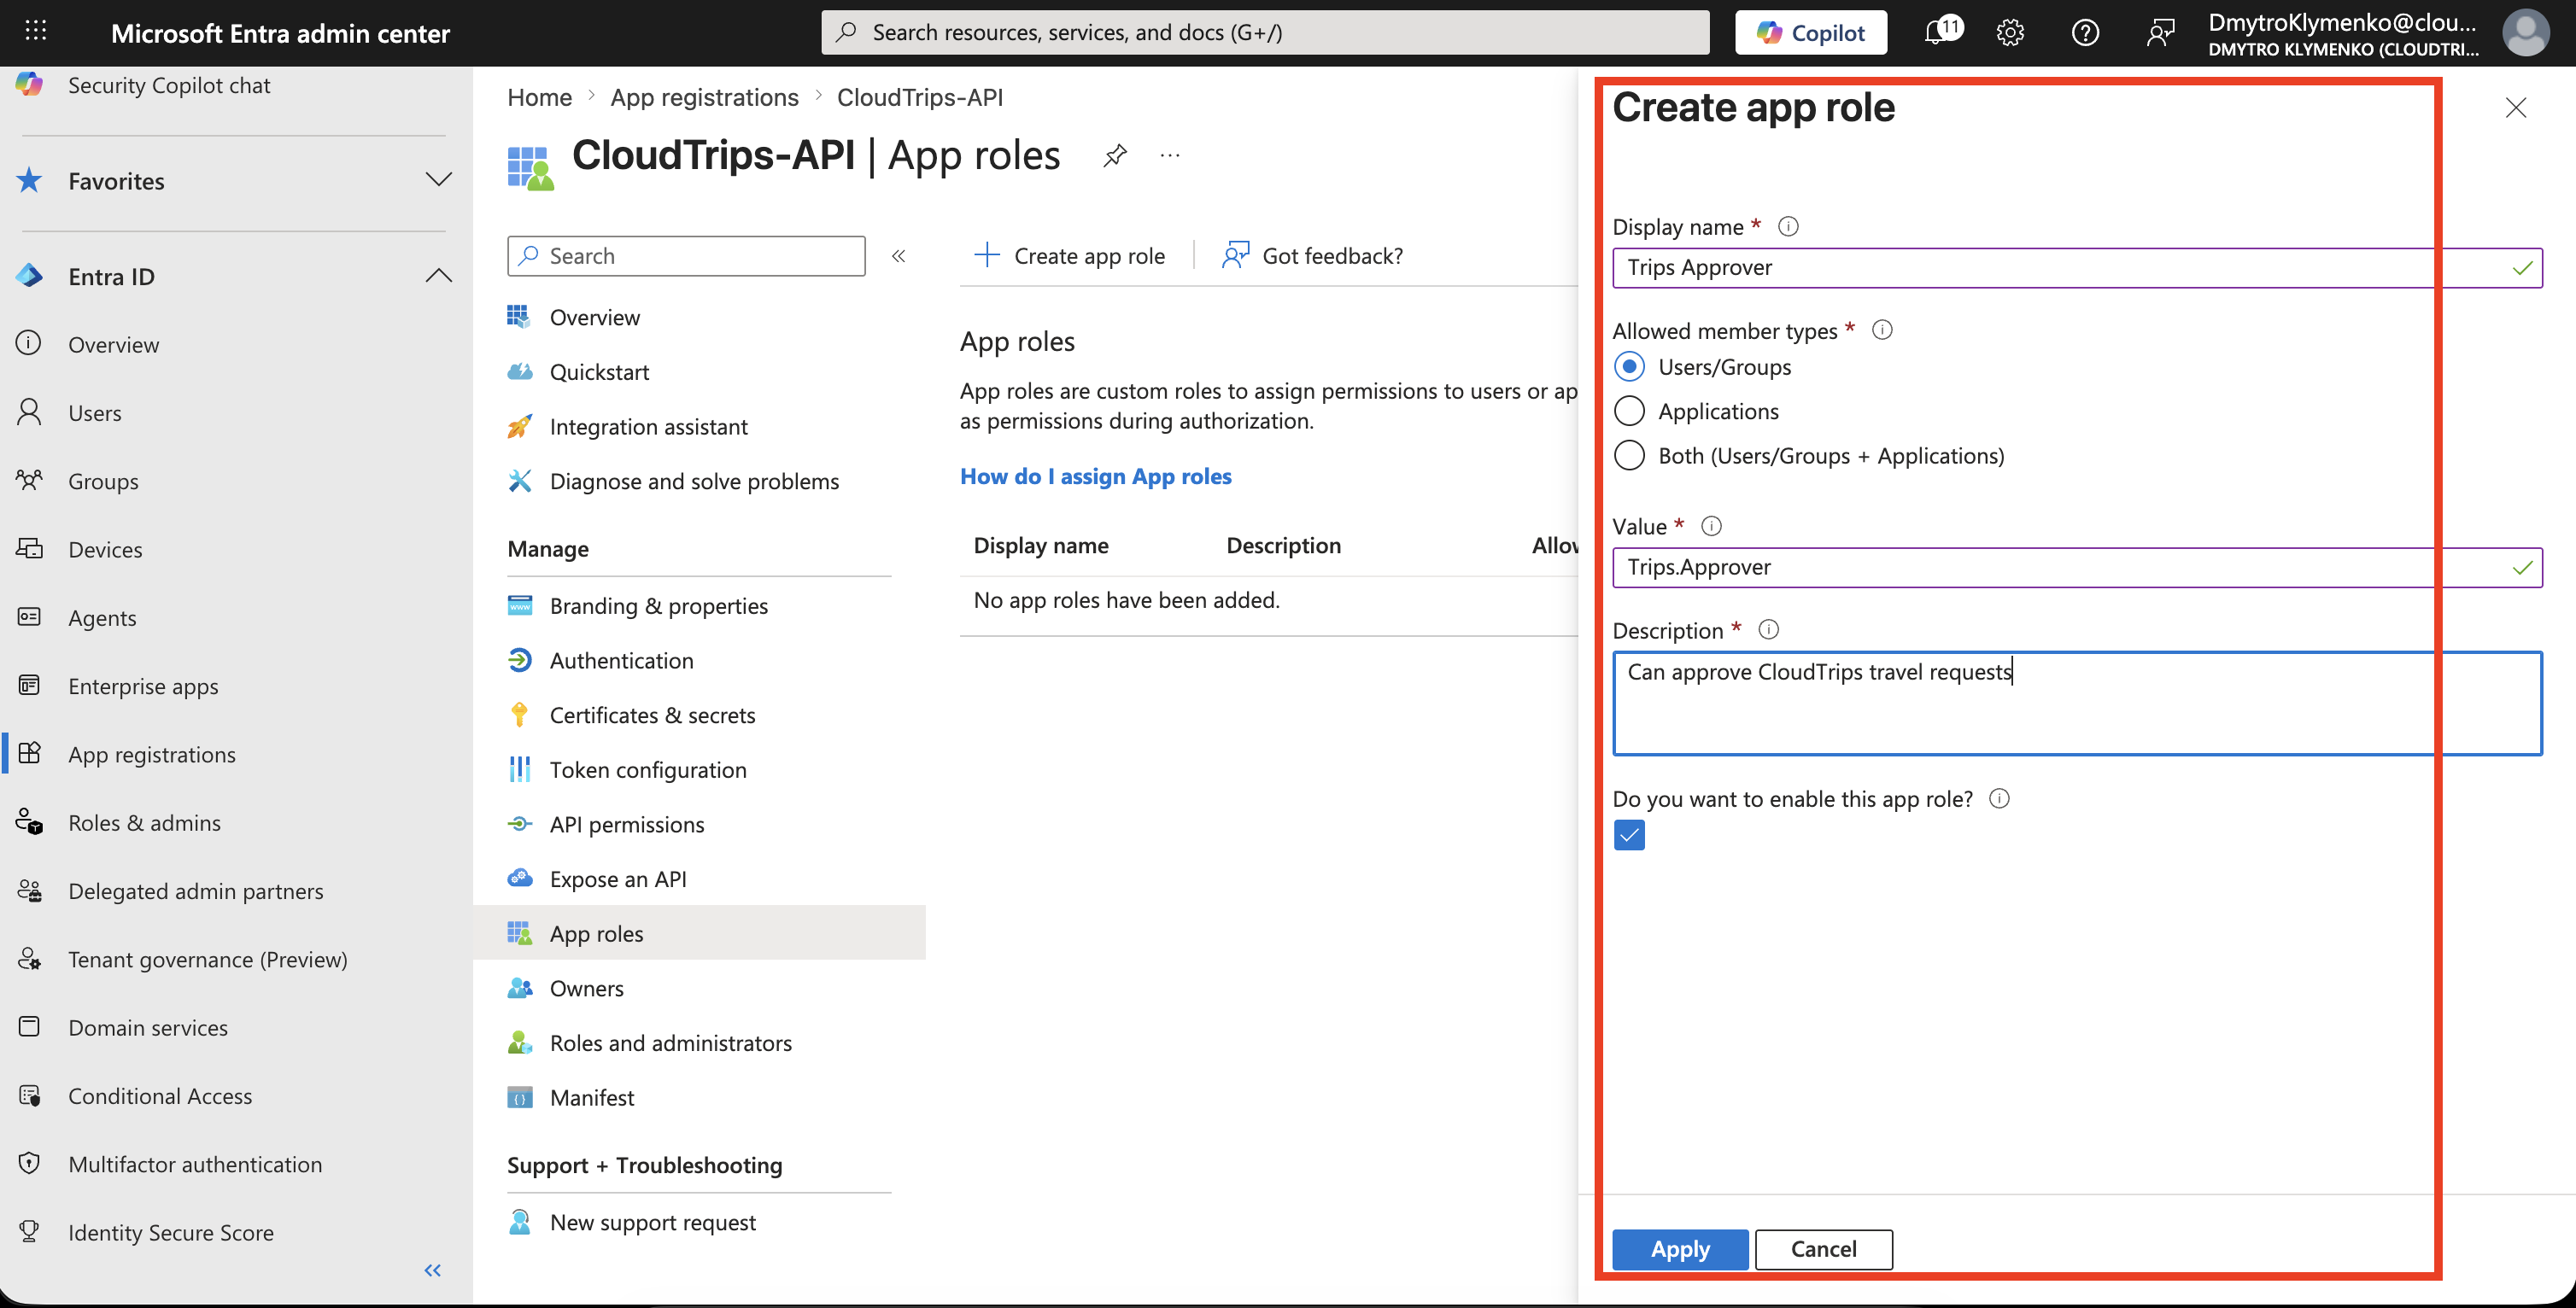The image size is (2576, 1308).
Task: Click the feedback icon in the top bar
Action: pyautogui.click(x=2160, y=33)
